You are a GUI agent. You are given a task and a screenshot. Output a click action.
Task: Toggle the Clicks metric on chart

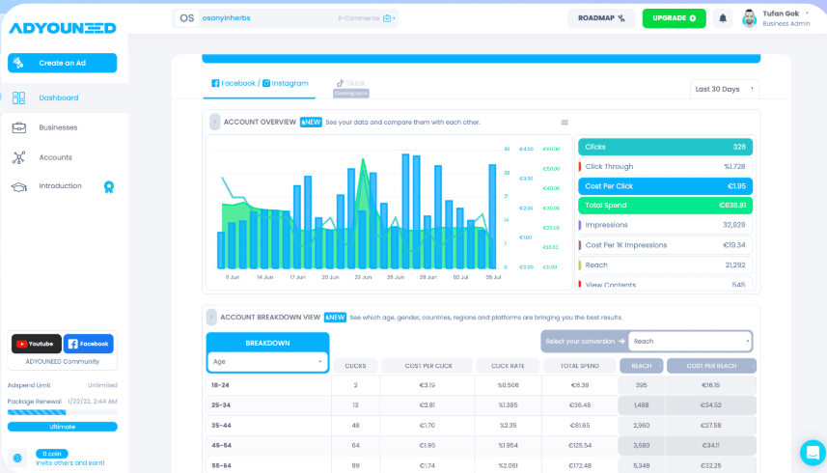[x=665, y=147]
